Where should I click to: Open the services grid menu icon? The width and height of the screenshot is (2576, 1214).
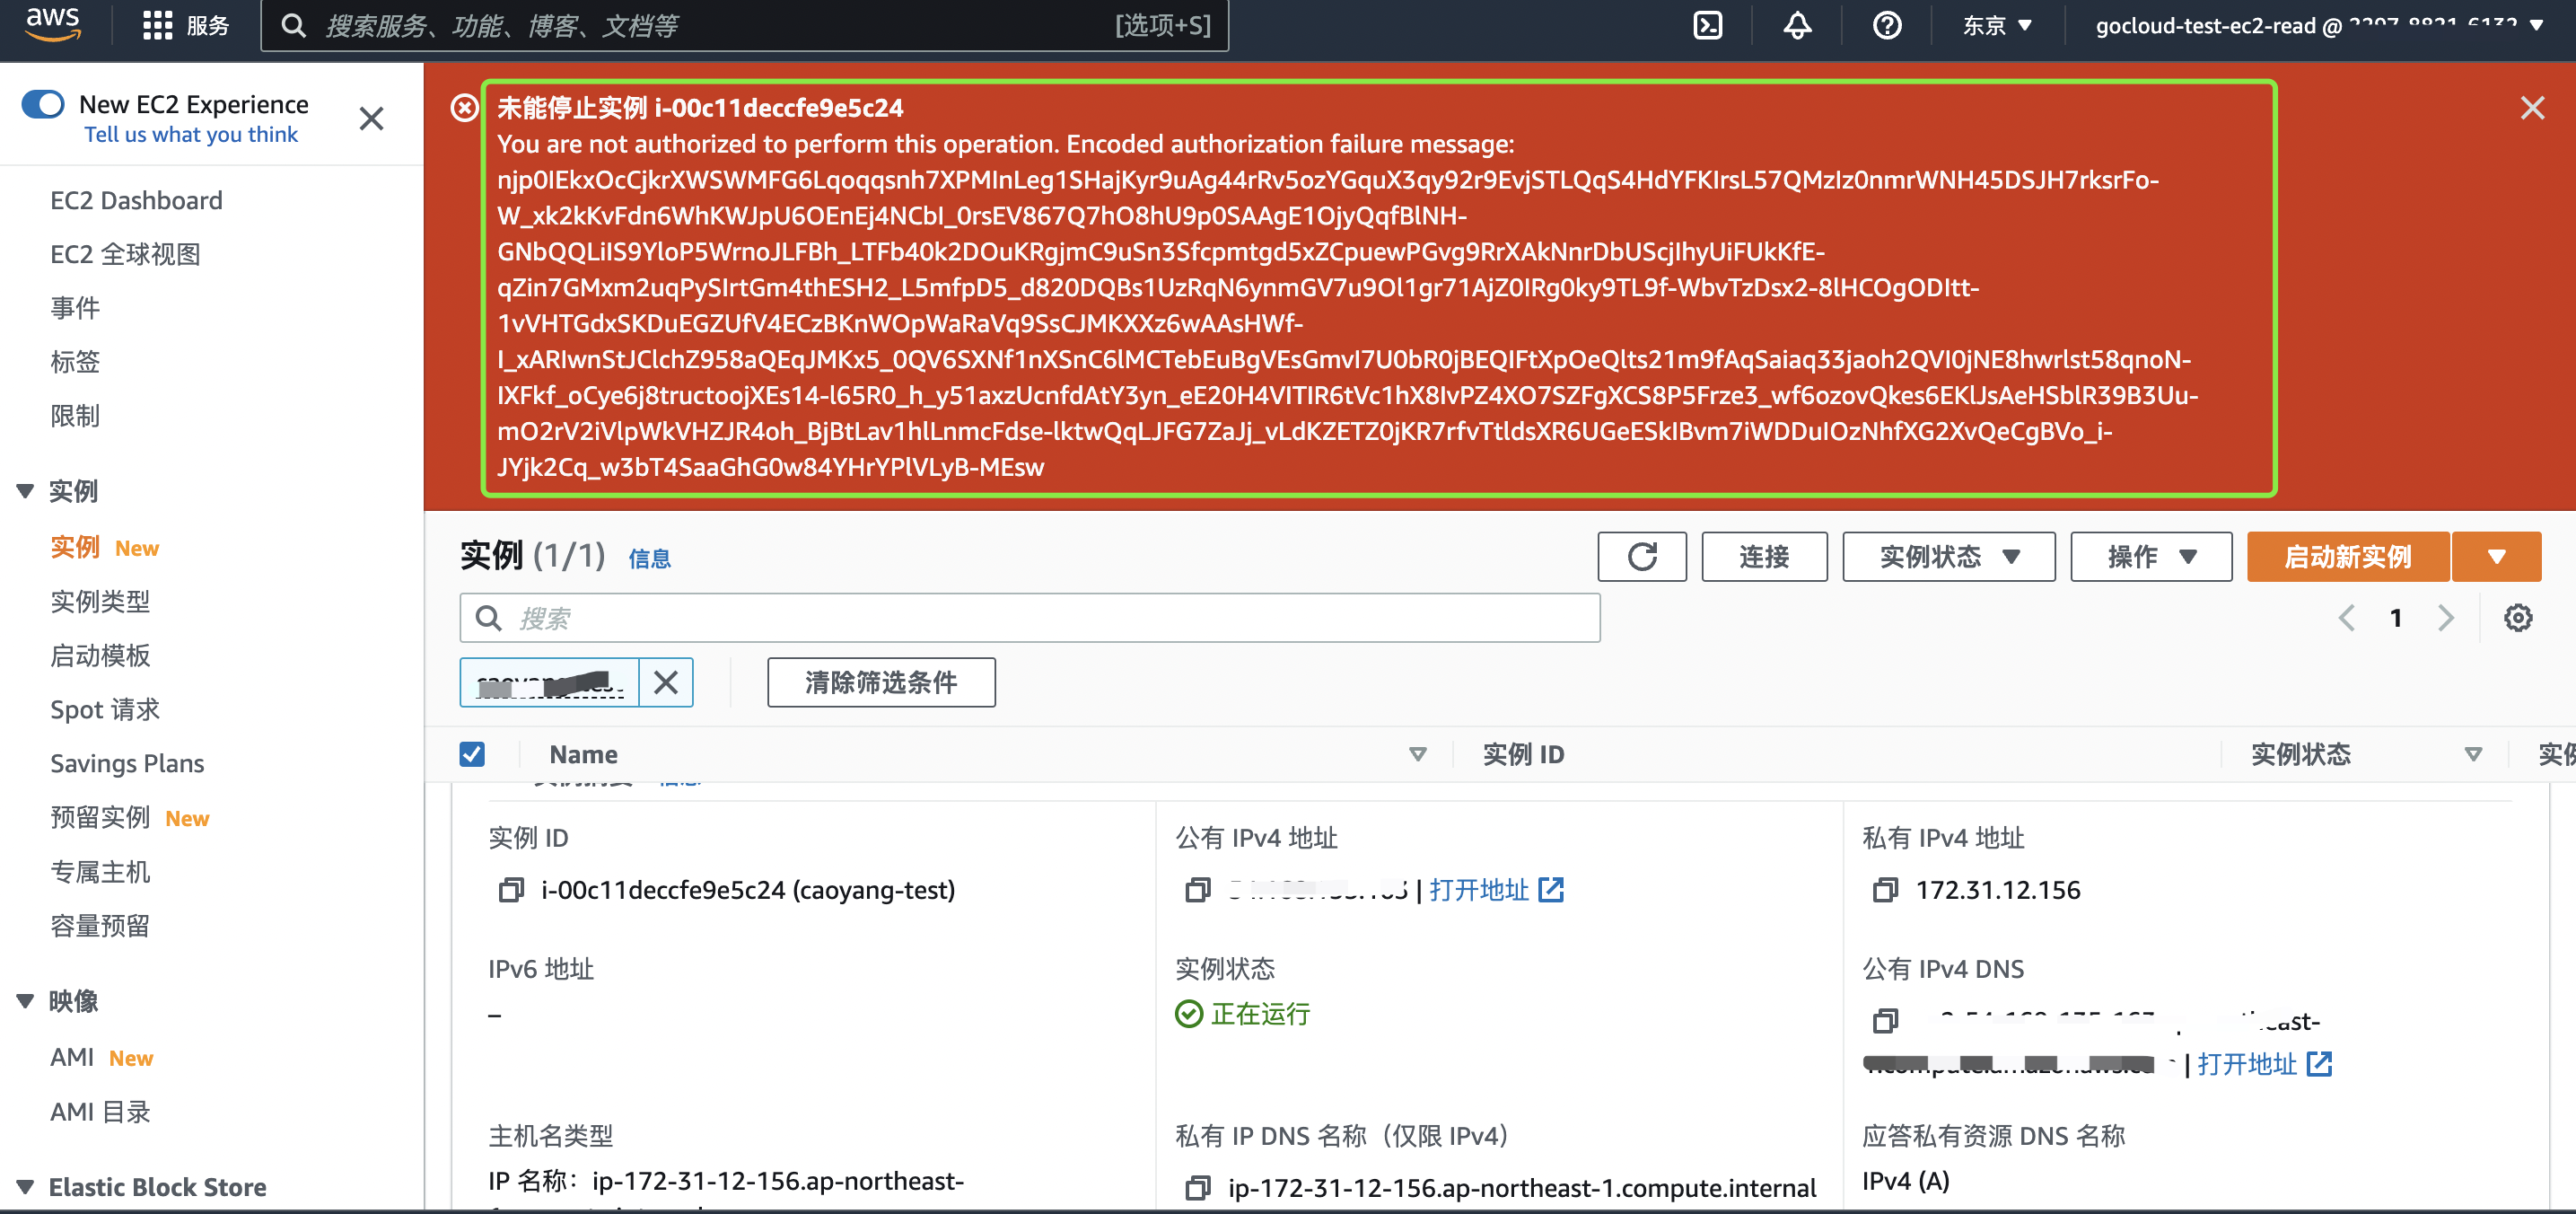coord(157,25)
